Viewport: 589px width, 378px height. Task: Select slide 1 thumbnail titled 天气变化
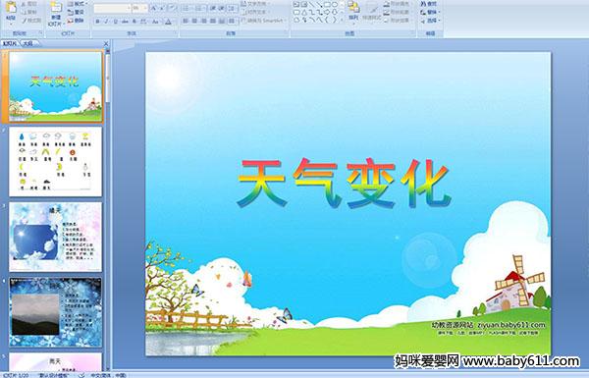click(55, 86)
